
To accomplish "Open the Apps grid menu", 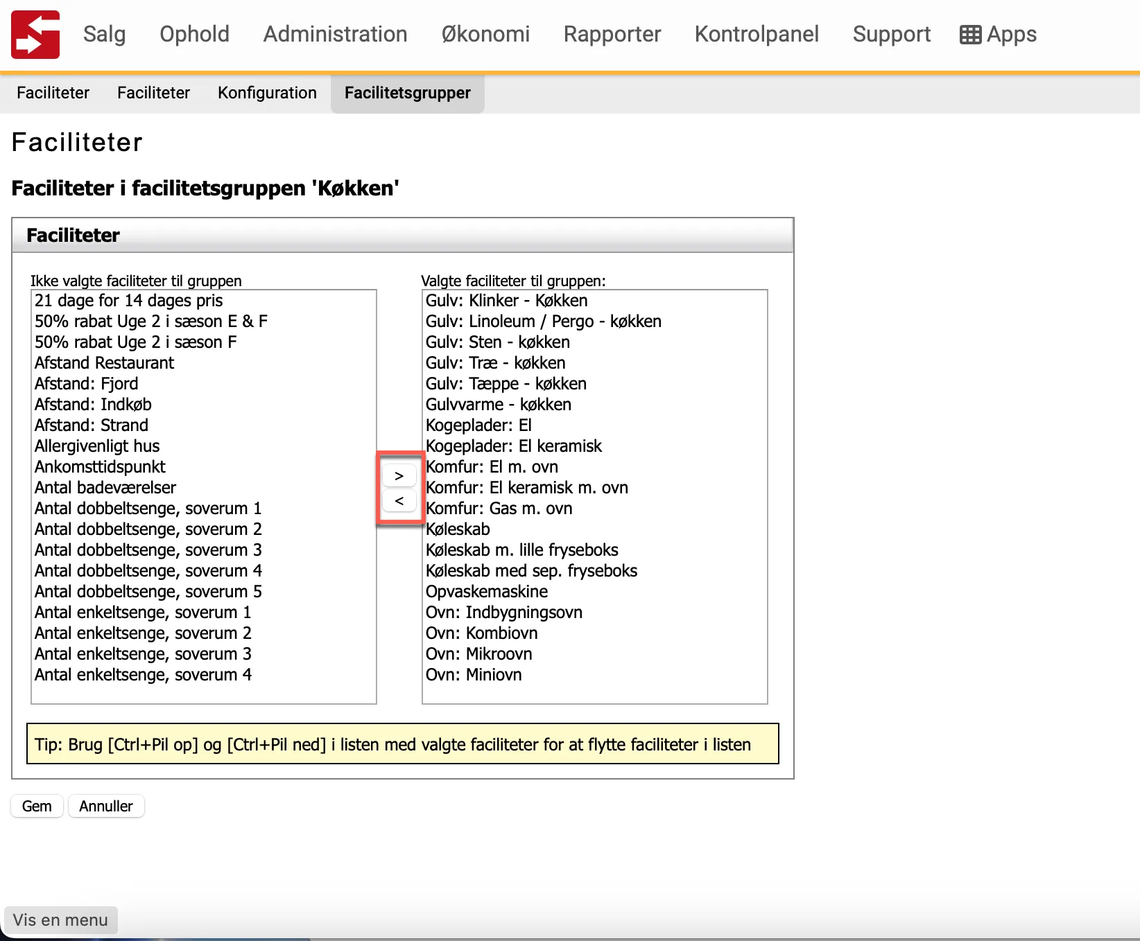I will (x=998, y=34).
